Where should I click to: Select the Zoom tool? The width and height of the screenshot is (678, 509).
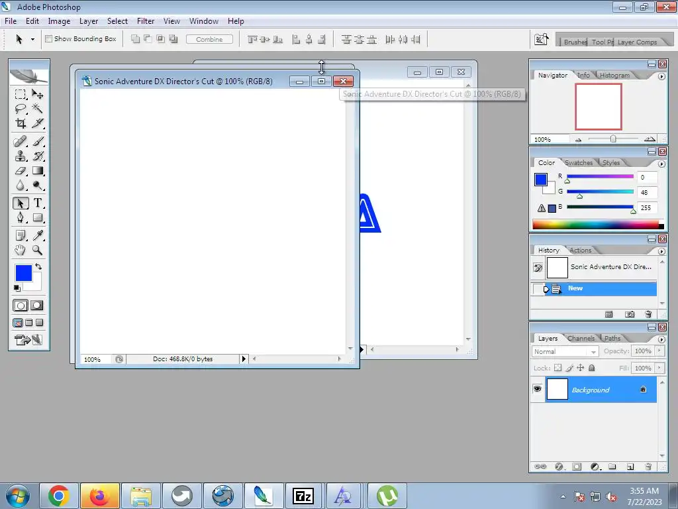point(38,250)
